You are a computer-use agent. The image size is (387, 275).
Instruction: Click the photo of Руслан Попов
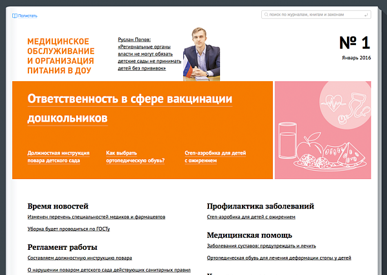(x=201, y=54)
